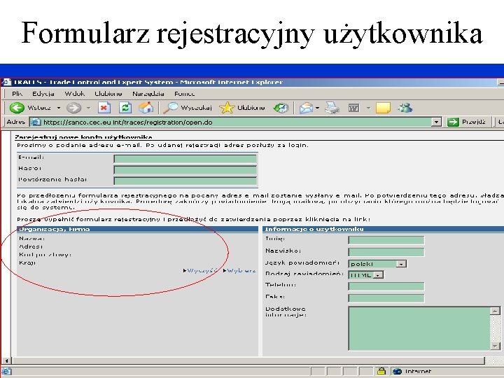Viewport: 504px width, 378px height.
Task: Open the Ulubione menu
Action: [x=108, y=94]
